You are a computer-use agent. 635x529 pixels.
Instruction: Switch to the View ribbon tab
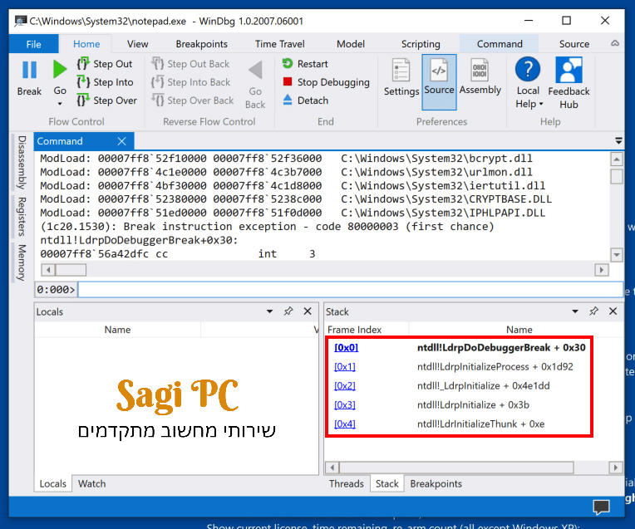click(138, 44)
